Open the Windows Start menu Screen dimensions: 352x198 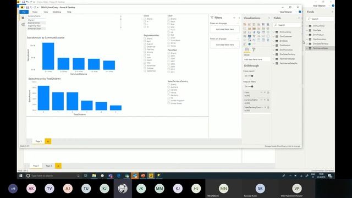click(21, 175)
